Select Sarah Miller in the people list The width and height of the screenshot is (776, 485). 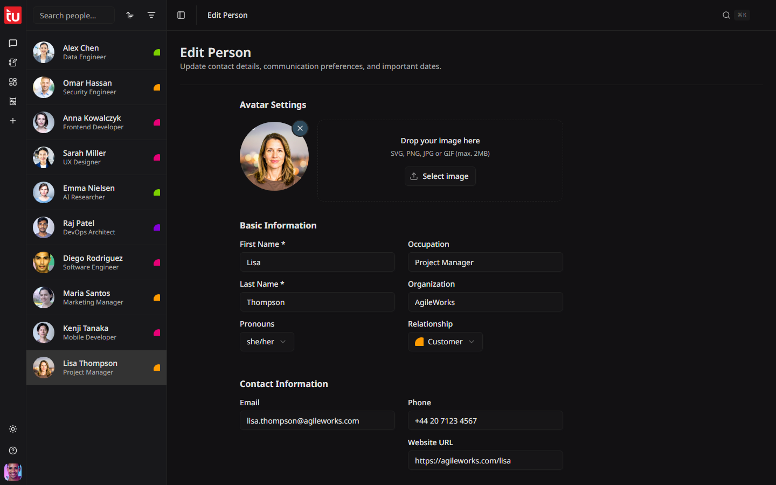pyautogui.click(x=96, y=157)
